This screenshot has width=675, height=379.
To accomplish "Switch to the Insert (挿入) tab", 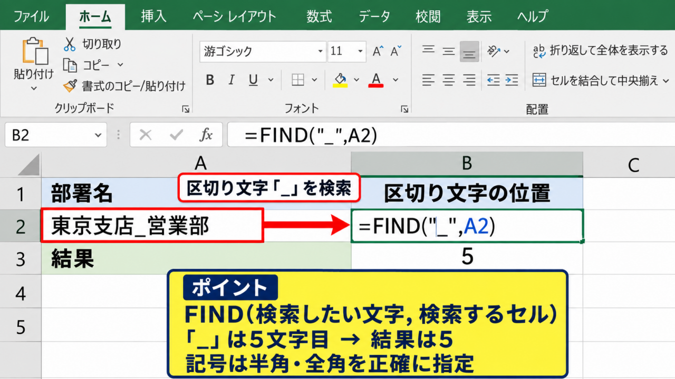I will [x=153, y=16].
